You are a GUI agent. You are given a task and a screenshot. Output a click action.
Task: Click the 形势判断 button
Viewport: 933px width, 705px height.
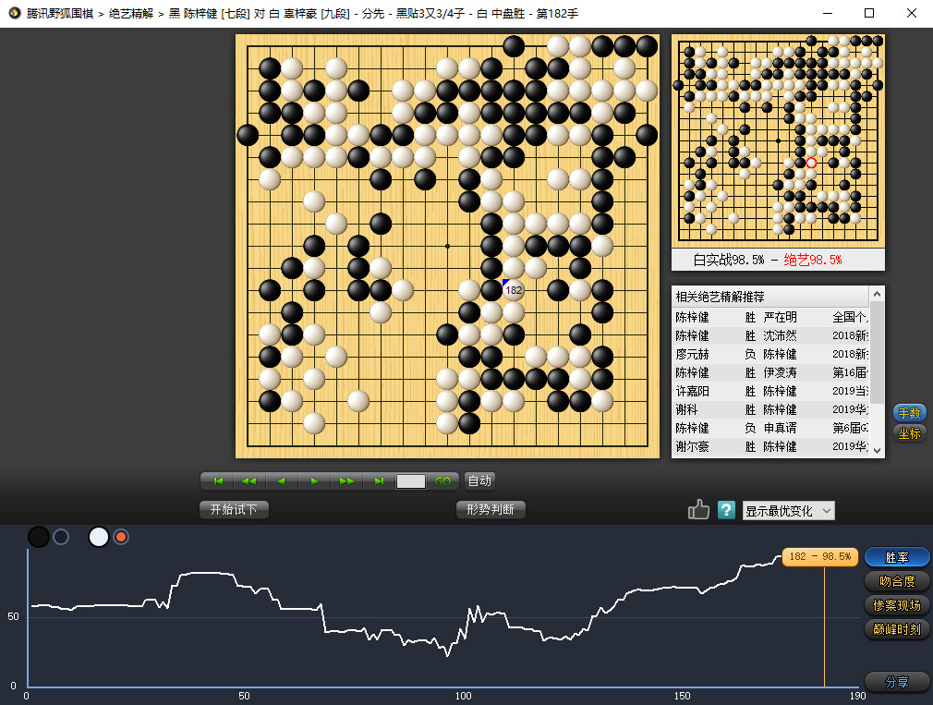(491, 509)
